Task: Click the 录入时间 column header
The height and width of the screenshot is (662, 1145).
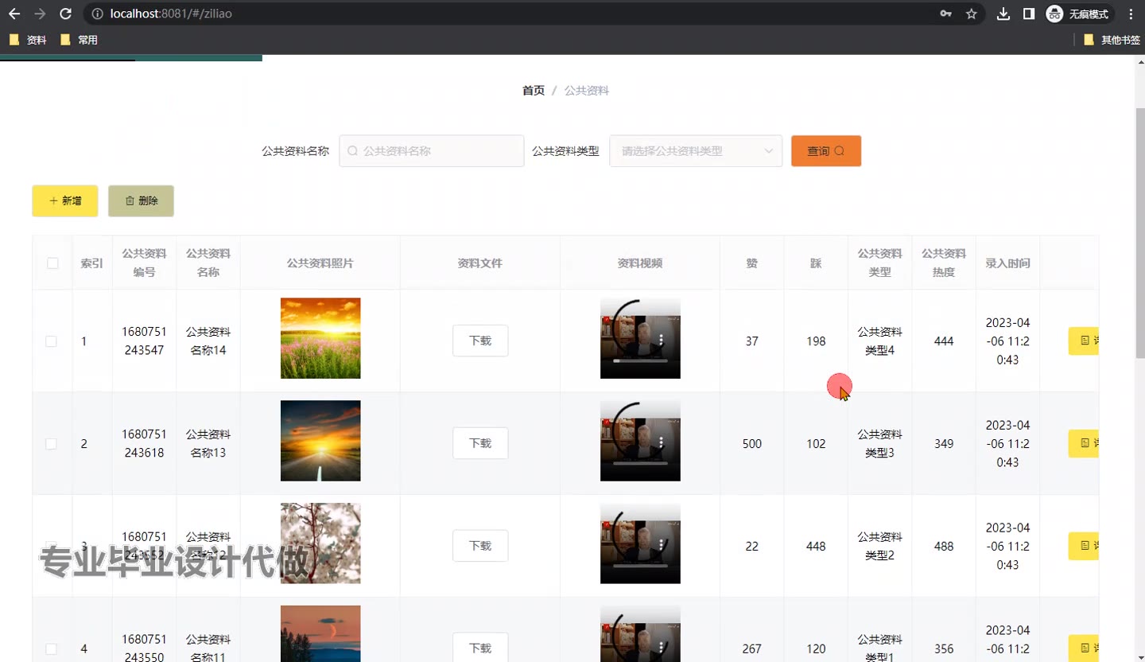Action: [1007, 263]
